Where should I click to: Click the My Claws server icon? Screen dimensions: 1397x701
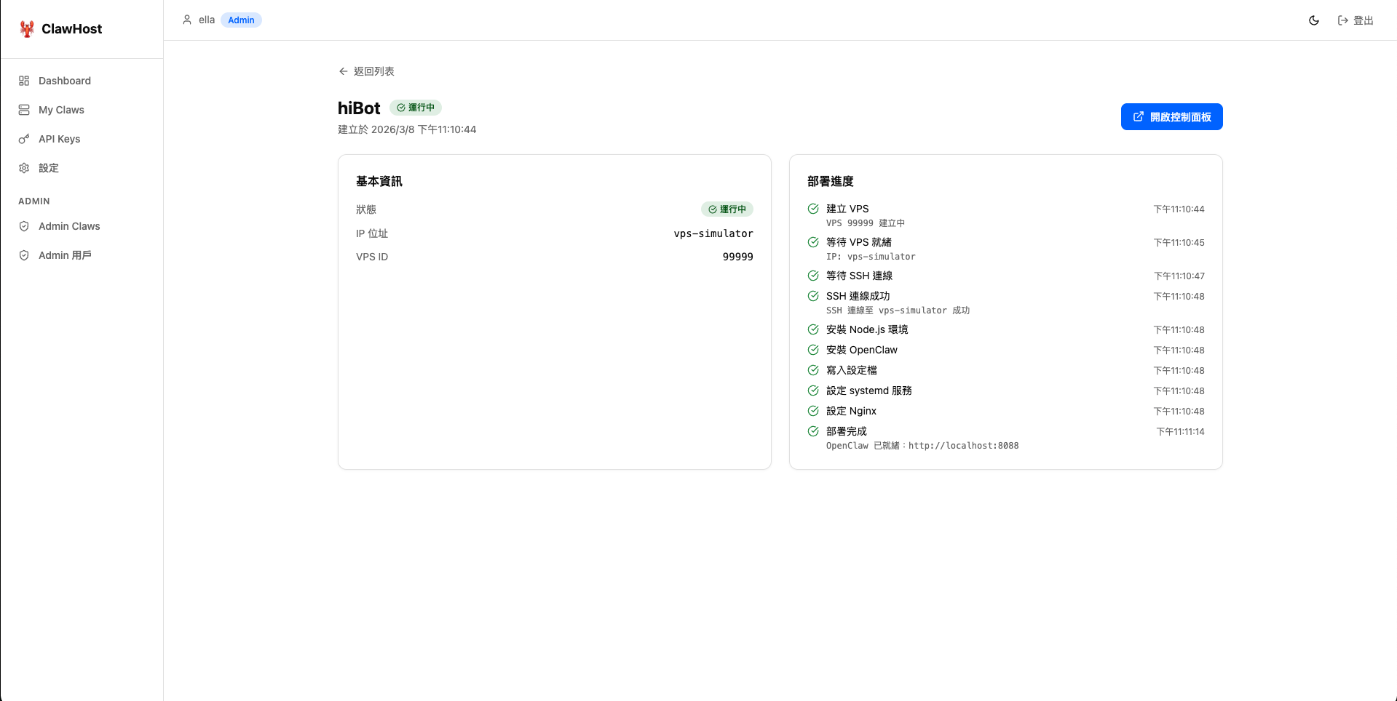tap(24, 110)
